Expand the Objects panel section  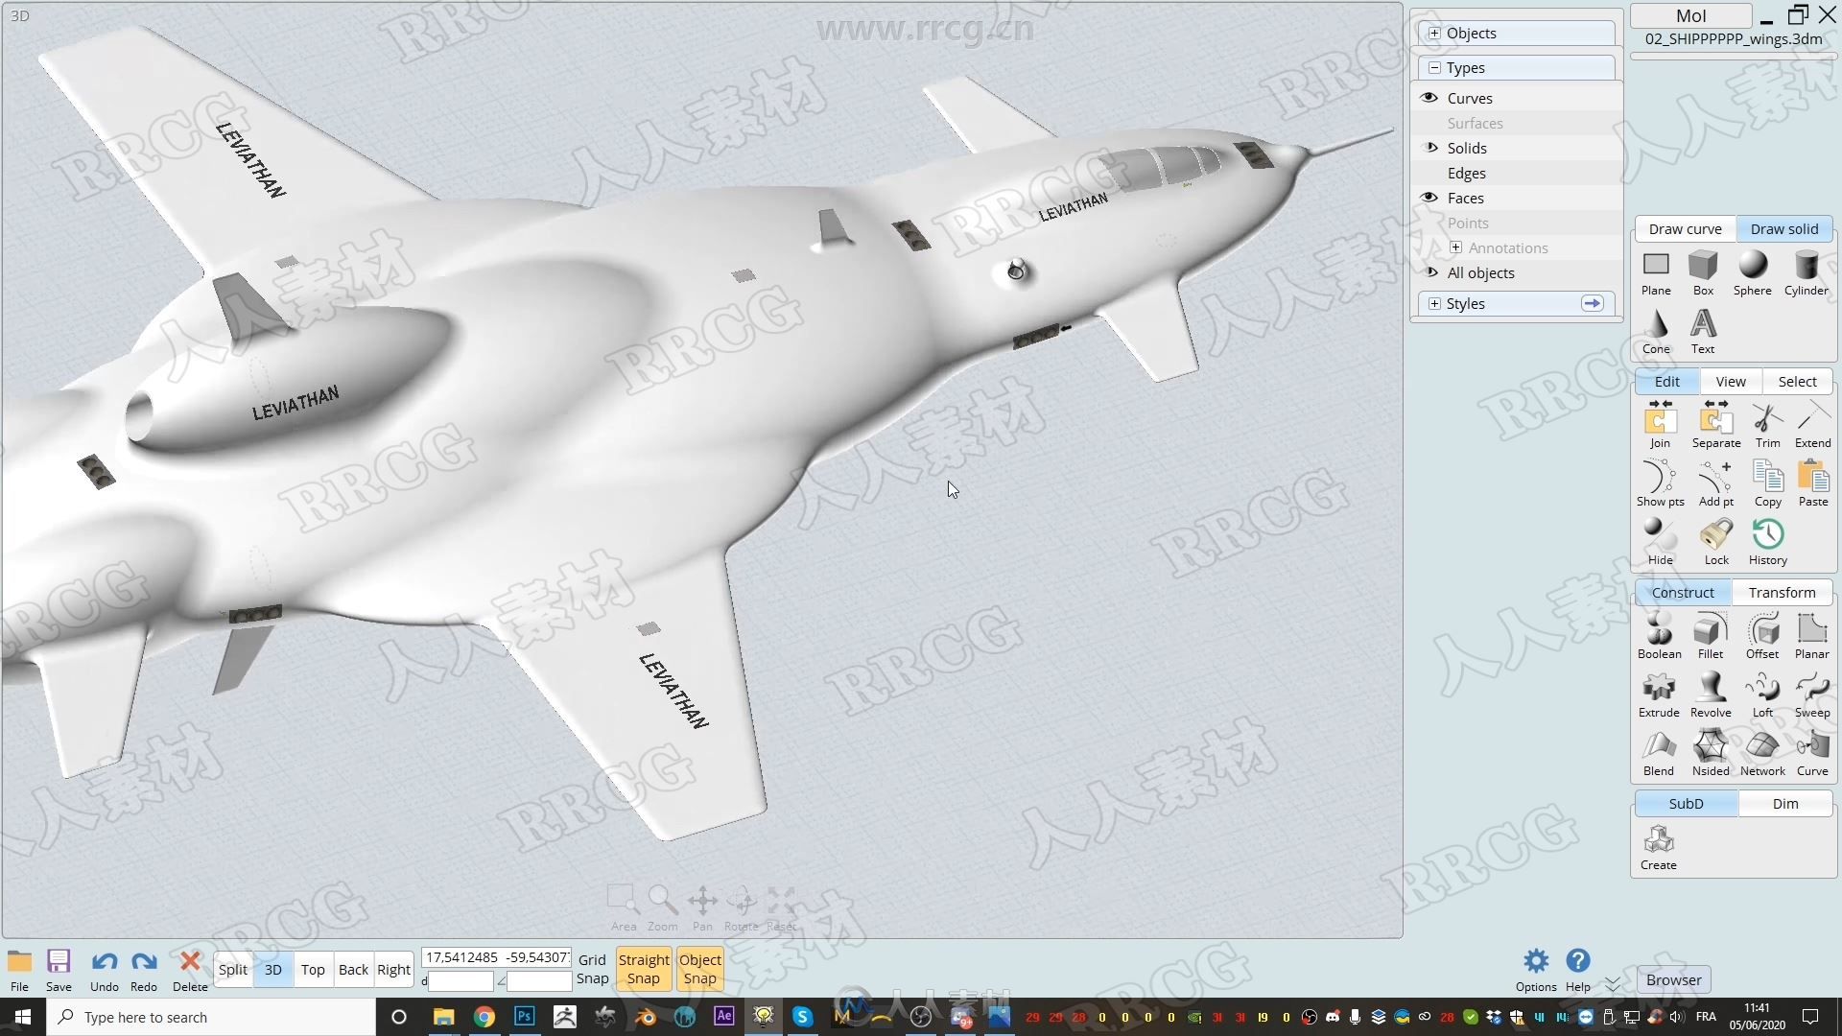(x=1433, y=32)
